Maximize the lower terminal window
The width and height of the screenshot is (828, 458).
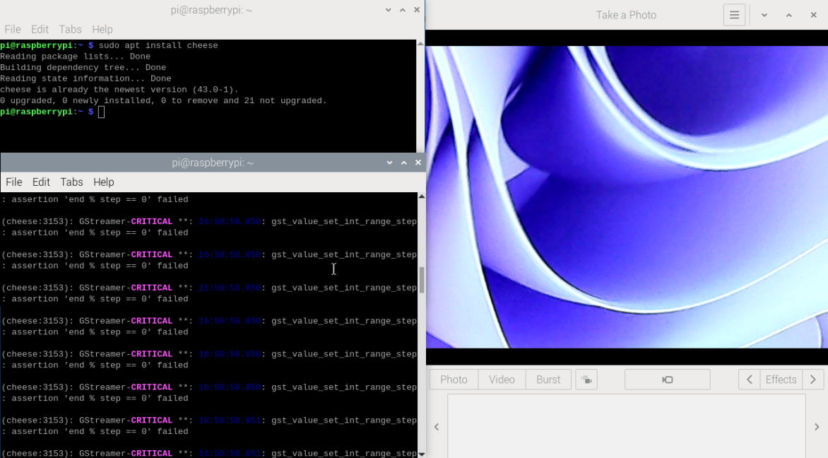point(404,163)
